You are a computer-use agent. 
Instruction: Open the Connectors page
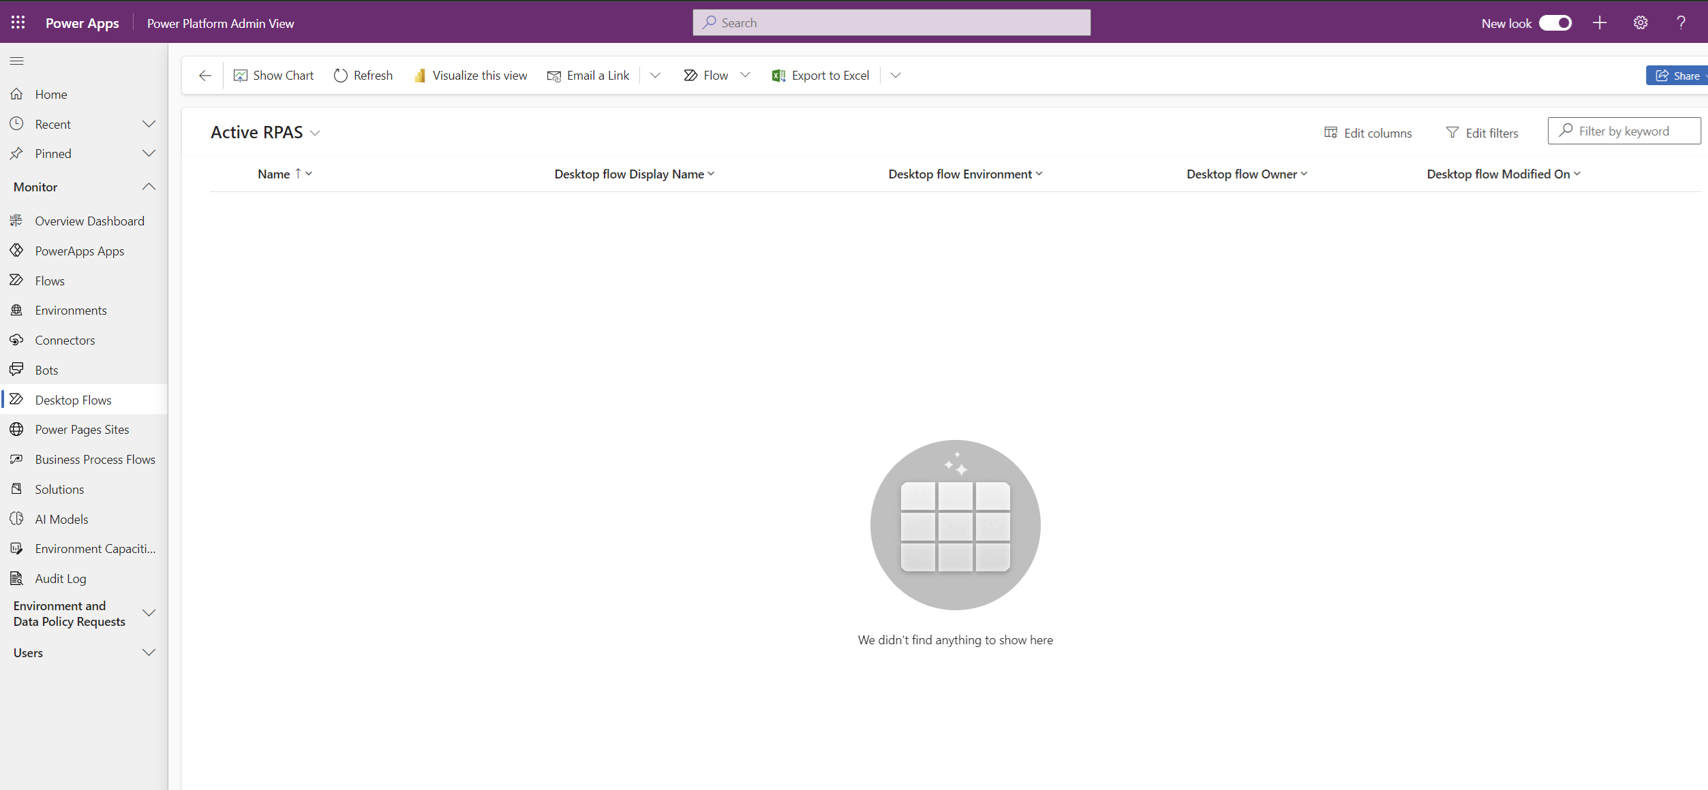[x=65, y=340]
